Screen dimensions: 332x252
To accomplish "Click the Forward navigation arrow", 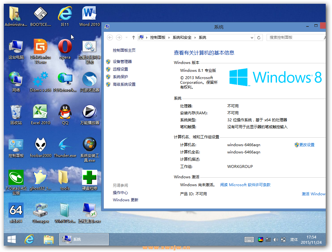I will (x=119, y=37).
